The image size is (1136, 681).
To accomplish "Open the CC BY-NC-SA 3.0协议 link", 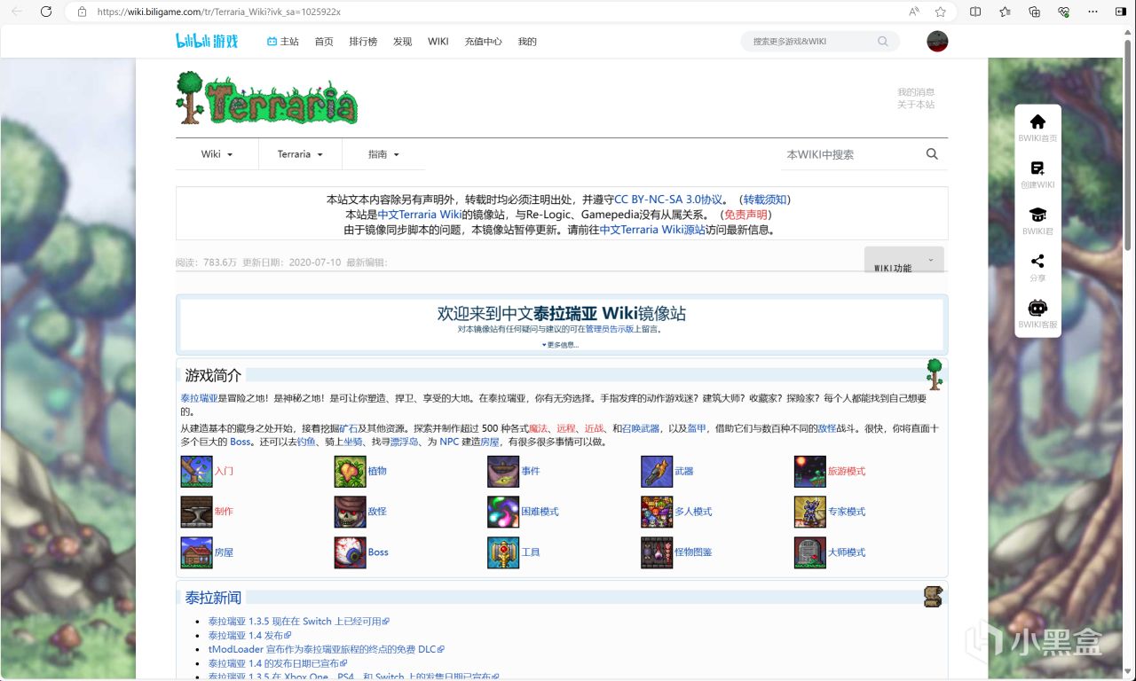I will tap(668, 200).
